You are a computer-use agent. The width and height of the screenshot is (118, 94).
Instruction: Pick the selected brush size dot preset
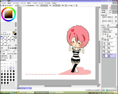[x=11, y=68]
